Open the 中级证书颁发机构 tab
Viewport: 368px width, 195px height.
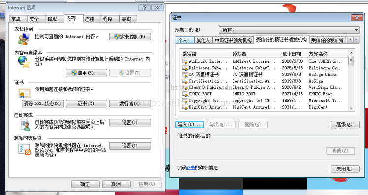click(233, 40)
